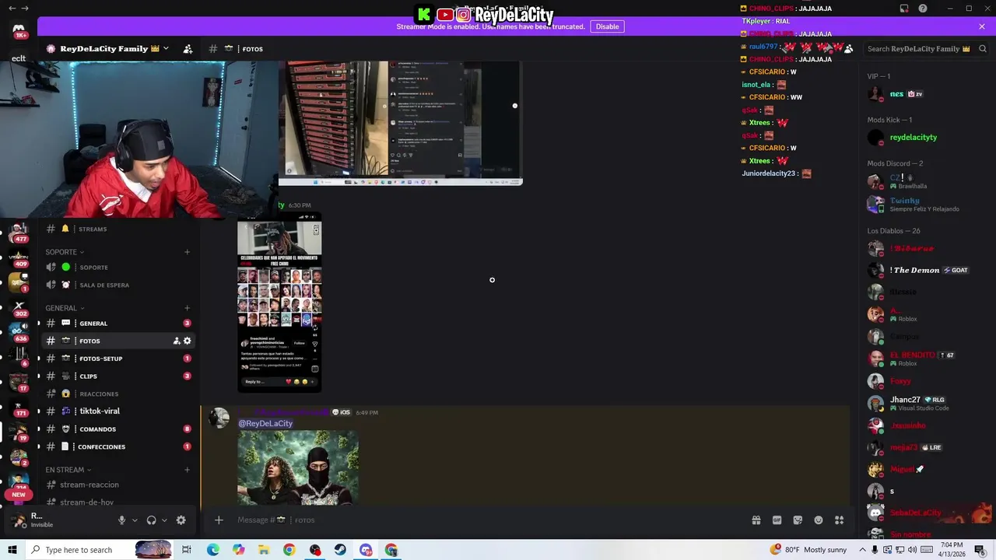Join the SOPORTE voice channel
Image resolution: width=996 pixels, height=560 pixels.
click(118, 267)
